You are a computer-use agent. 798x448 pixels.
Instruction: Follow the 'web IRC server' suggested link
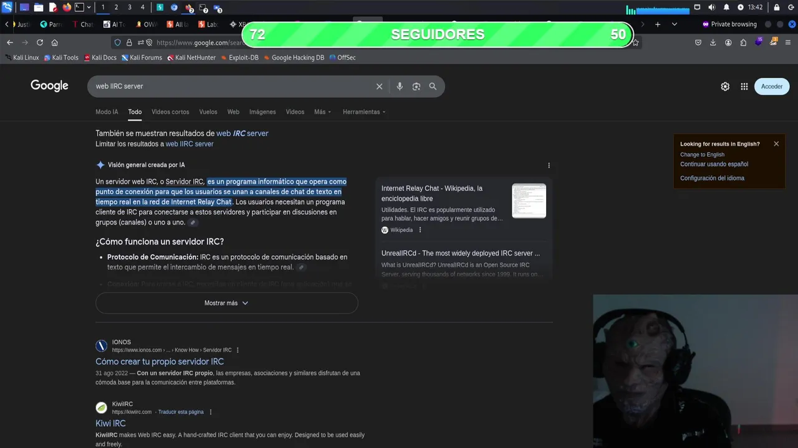242,133
